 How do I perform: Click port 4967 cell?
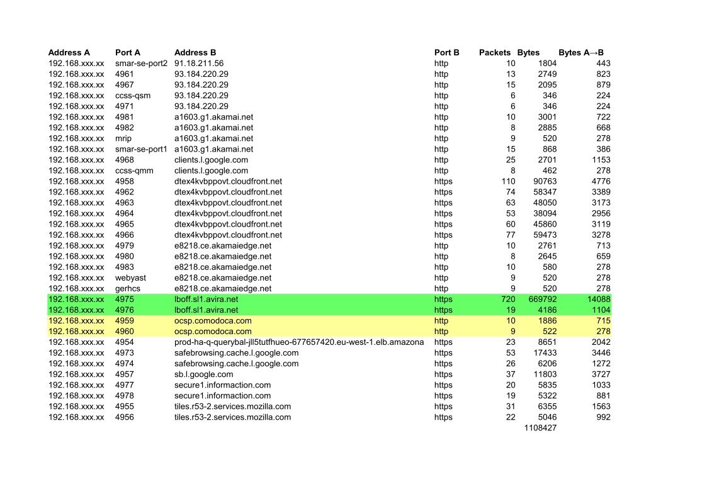(x=125, y=85)
